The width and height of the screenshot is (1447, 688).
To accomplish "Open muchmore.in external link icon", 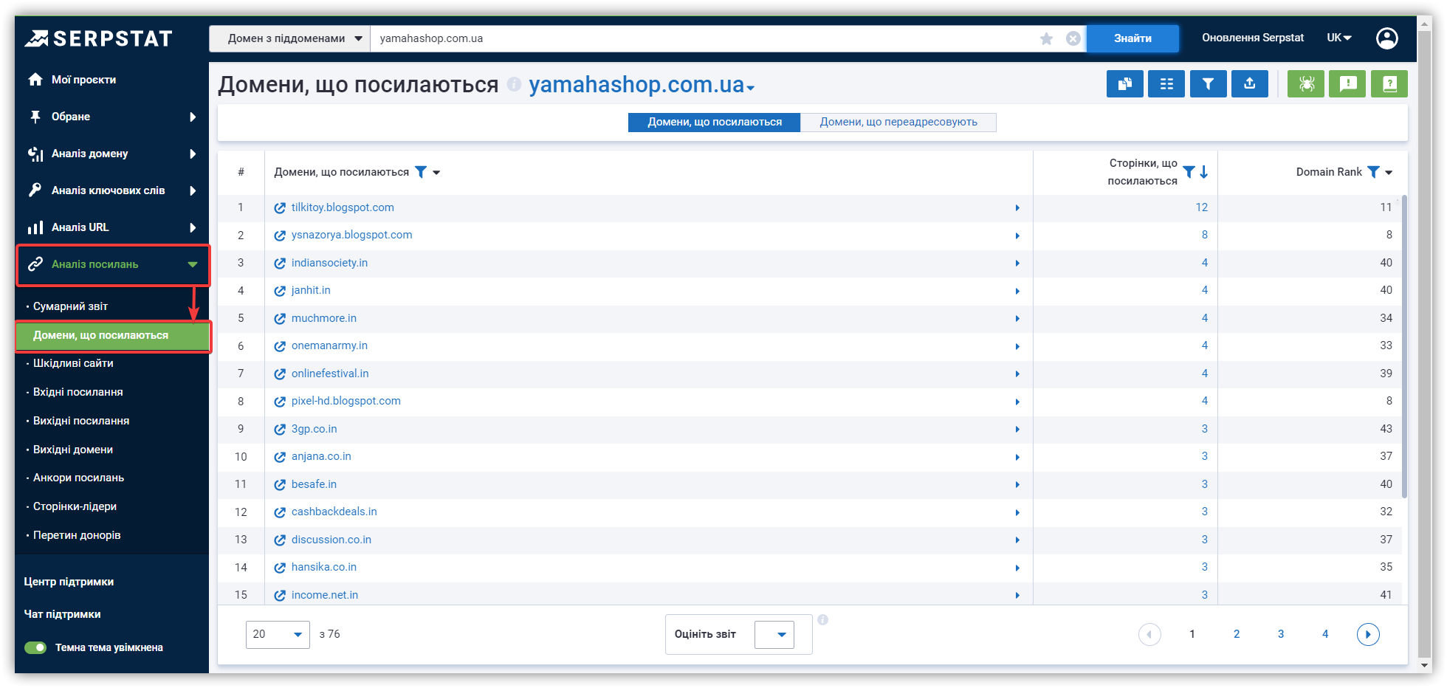I will 280,319.
